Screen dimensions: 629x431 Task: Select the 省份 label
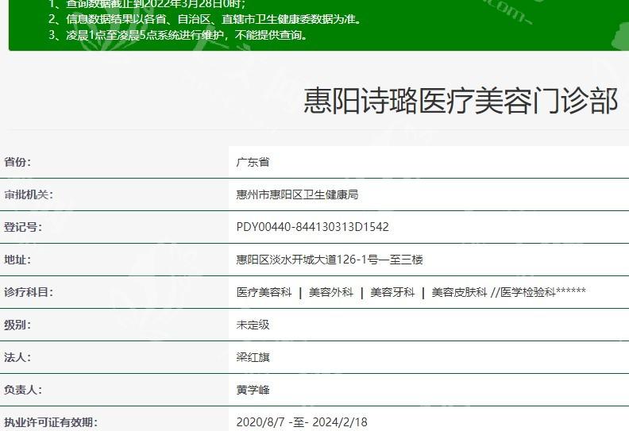click(x=17, y=162)
